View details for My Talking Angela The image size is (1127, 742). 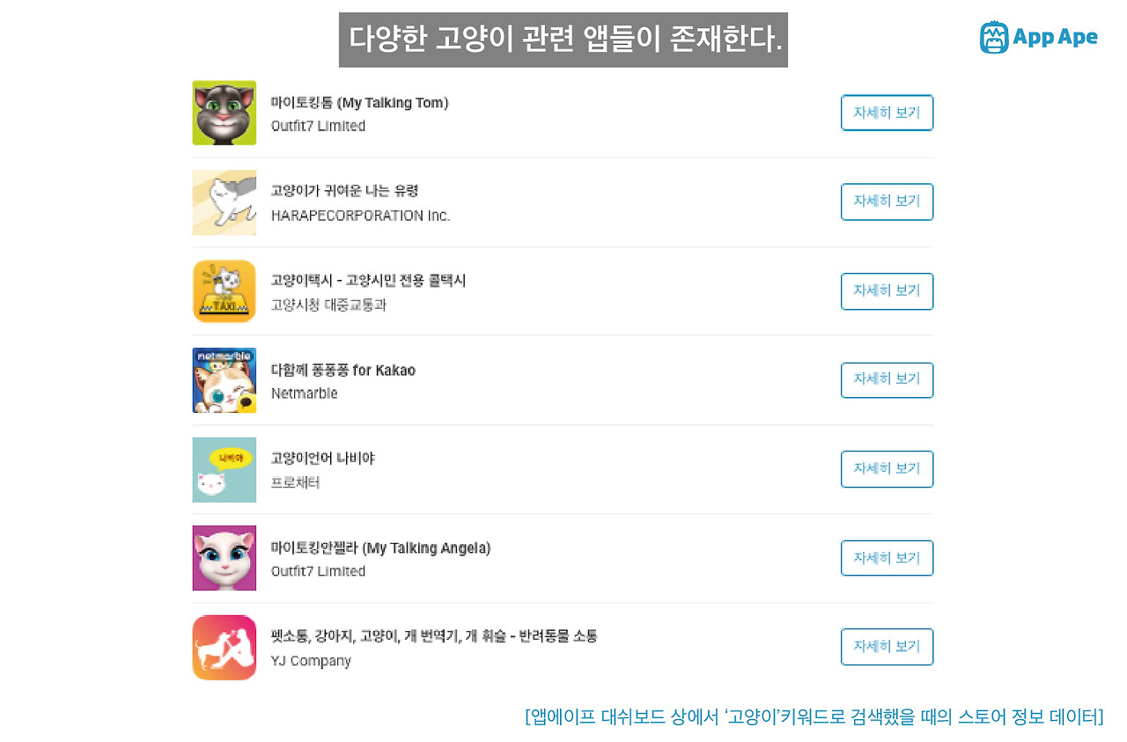(887, 558)
